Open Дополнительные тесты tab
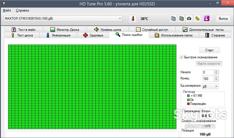This screenshot has width=234, height=138. coord(203,30)
